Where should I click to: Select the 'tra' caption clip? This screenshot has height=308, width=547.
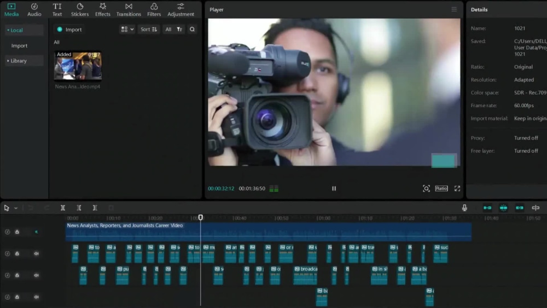(368, 254)
